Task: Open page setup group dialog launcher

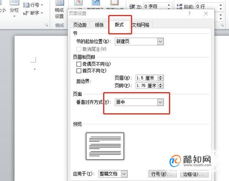Action: 46,25
